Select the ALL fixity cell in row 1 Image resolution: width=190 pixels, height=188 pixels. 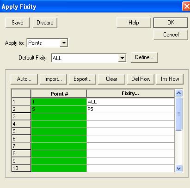coord(130,102)
